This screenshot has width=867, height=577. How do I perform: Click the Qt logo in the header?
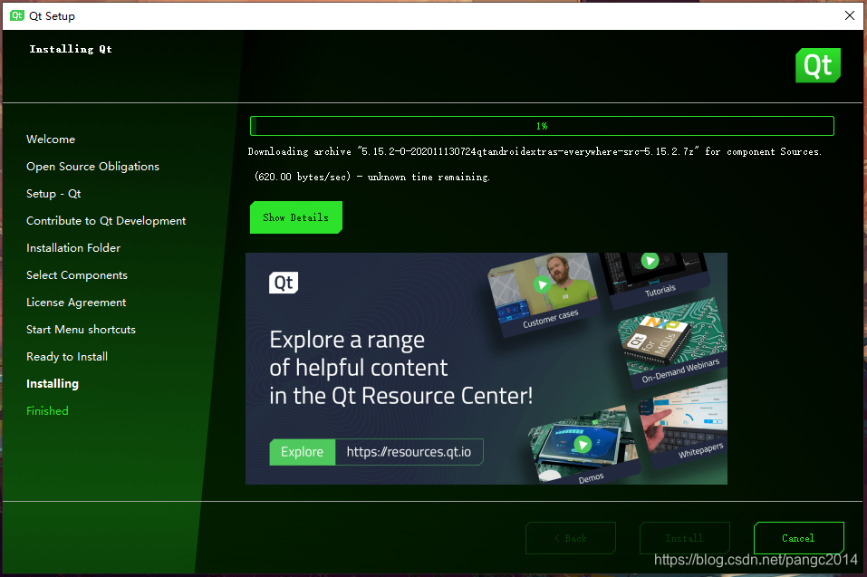pyautogui.click(x=818, y=65)
